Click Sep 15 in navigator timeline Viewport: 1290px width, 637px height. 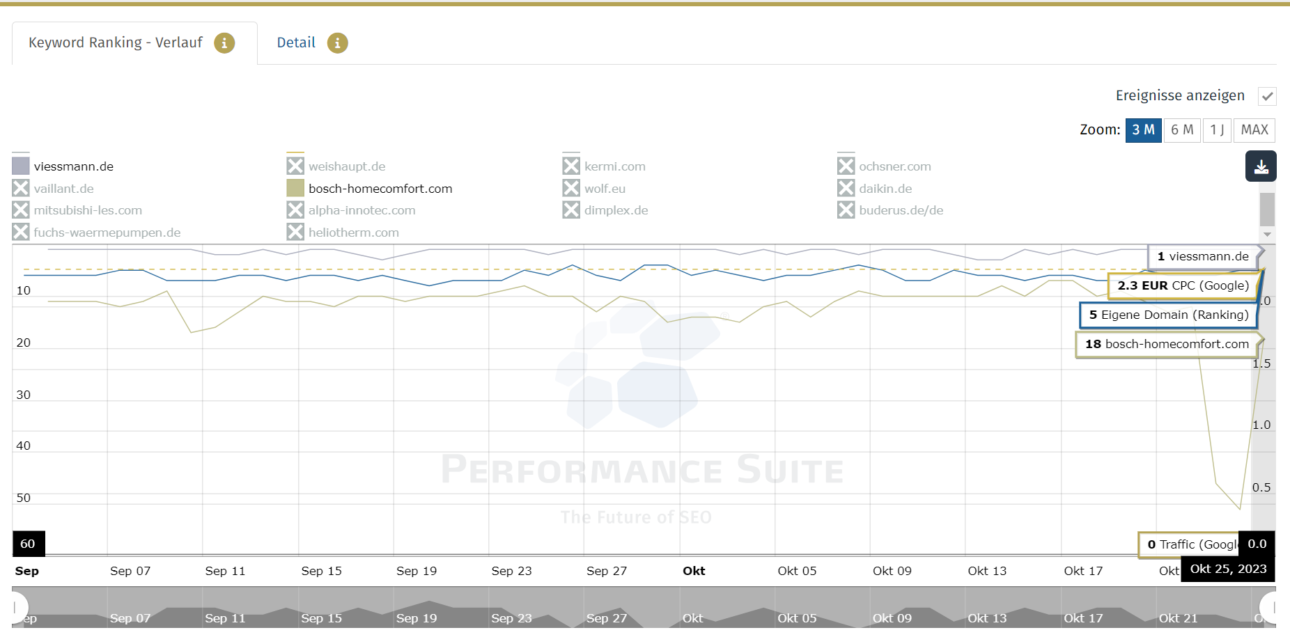coord(321,618)
